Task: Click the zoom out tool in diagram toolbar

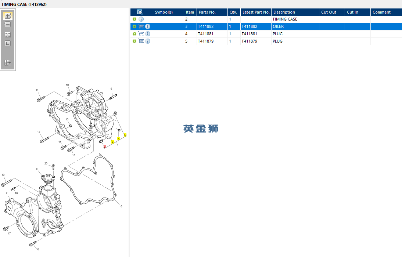Action: pyautogui.click(x=8, y=24)
